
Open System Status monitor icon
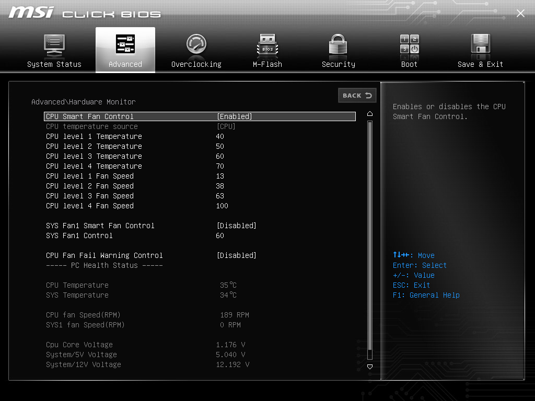tap(54, 45)
